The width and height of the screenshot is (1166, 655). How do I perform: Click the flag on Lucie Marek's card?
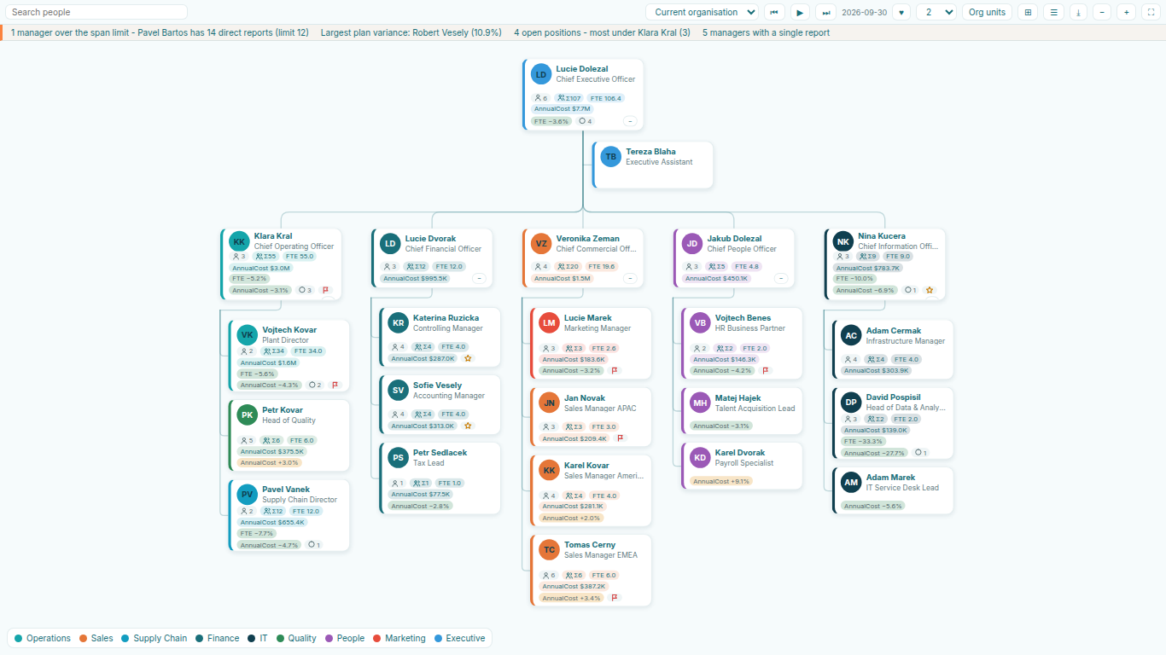614,370
